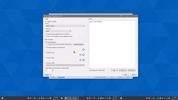
Task: Open the arrow next to the Add button
Action: pyautogui.click(x=117, y=70)
